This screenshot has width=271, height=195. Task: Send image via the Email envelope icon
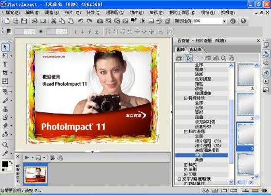click(43, 21)
